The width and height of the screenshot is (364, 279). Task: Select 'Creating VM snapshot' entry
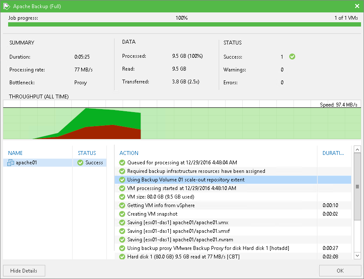pos(152,214)
